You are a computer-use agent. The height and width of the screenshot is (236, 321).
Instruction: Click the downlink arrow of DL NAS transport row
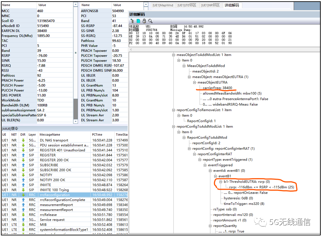pos(23,140)
